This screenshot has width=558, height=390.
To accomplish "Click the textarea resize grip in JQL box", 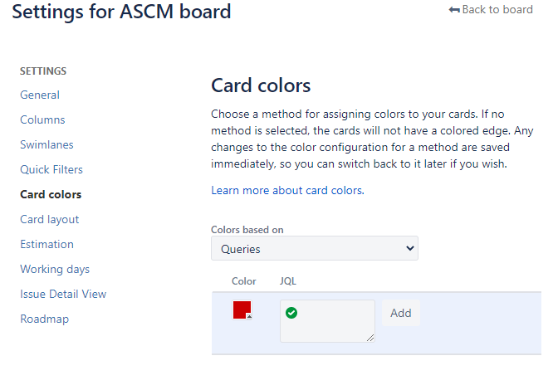I will pyautogui.click(x=370, y=338).
